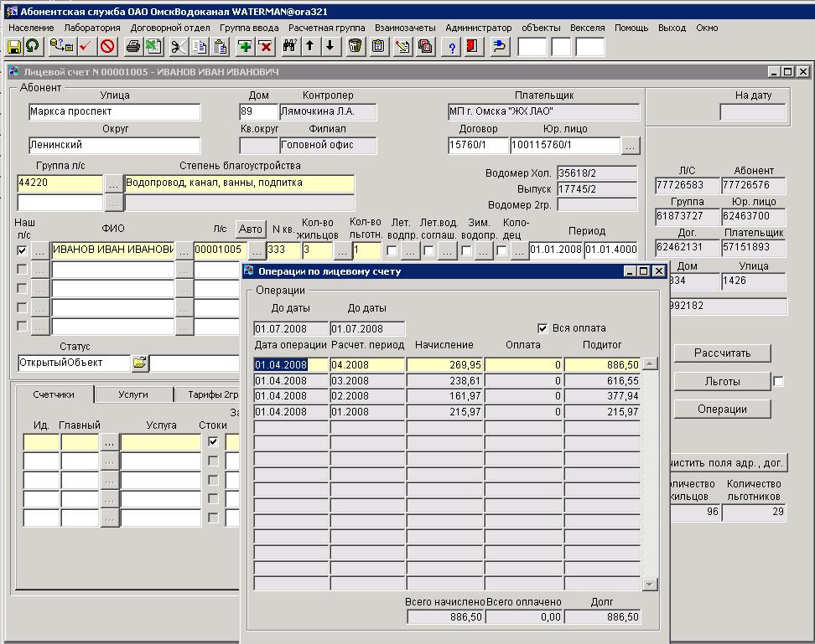
Task: Click the Save floppy disk icon
Action: pyautogui.click(x=14, y=46)
